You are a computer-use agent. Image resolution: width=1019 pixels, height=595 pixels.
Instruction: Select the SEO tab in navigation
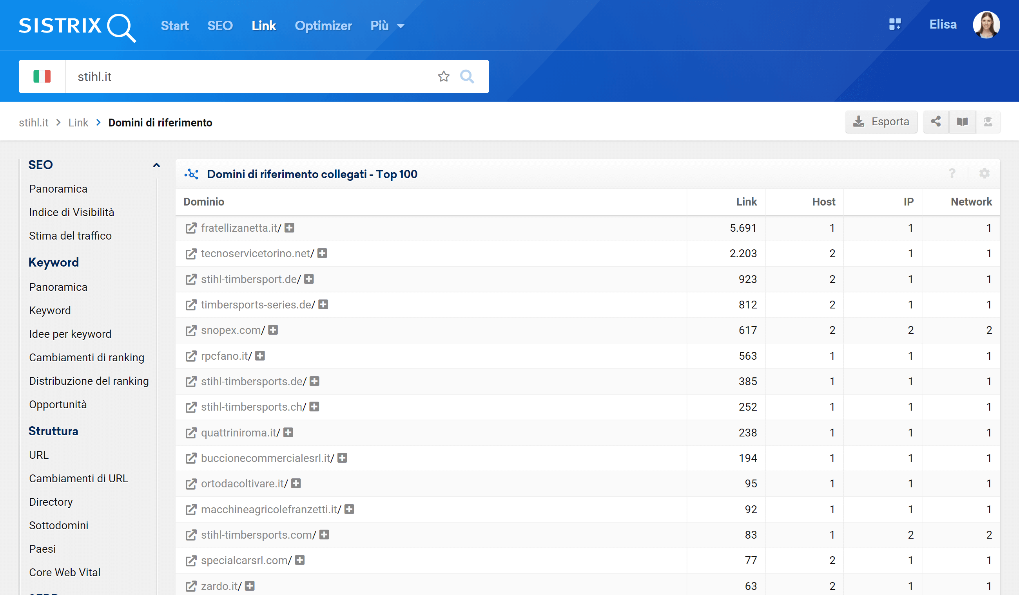coord(220,25)
